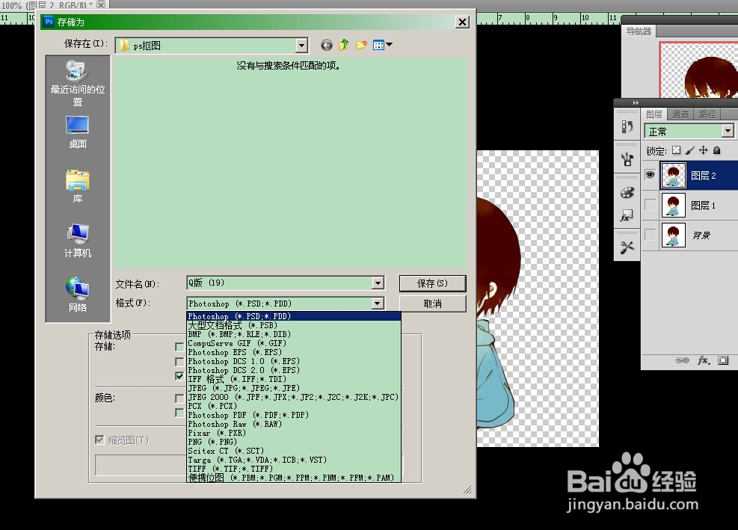
Task: Choose Photoshop (*.PSD;*.PDD) highlighted entry
Action: click(294, 316)
